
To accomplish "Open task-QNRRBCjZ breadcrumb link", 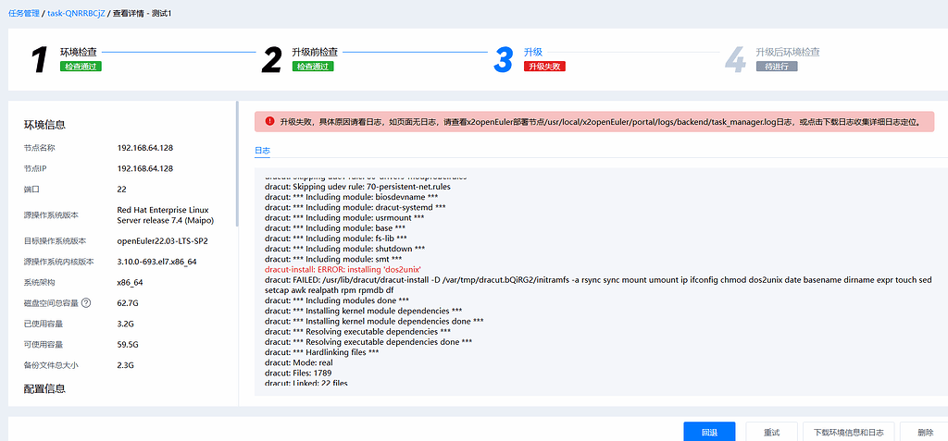I will click(x=74, y=14).
